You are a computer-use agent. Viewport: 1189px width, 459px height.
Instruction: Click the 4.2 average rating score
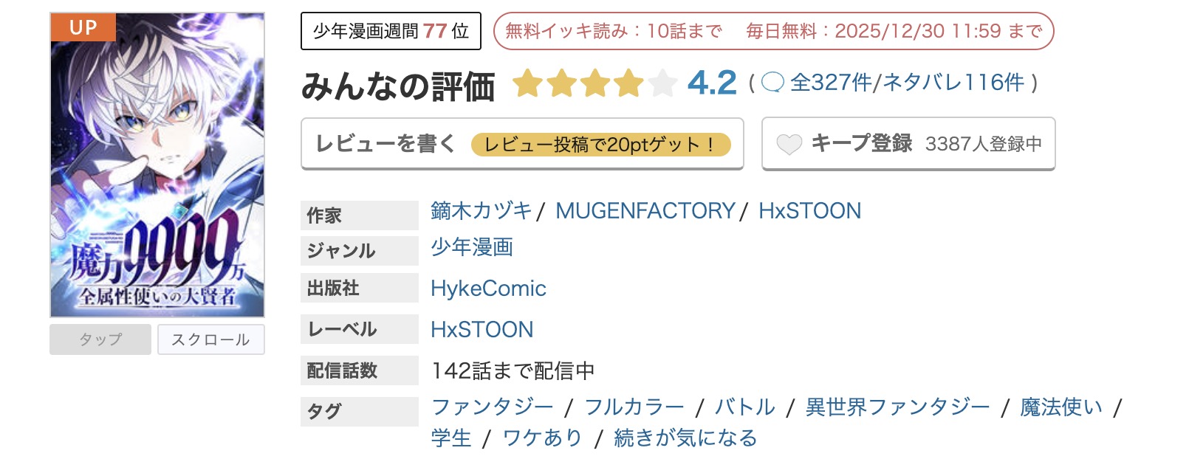[710, 83]
